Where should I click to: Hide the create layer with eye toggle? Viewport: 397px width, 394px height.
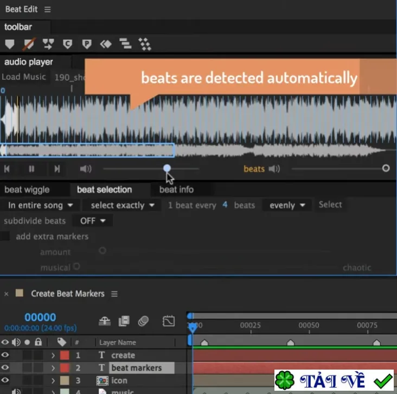(5, 355)
